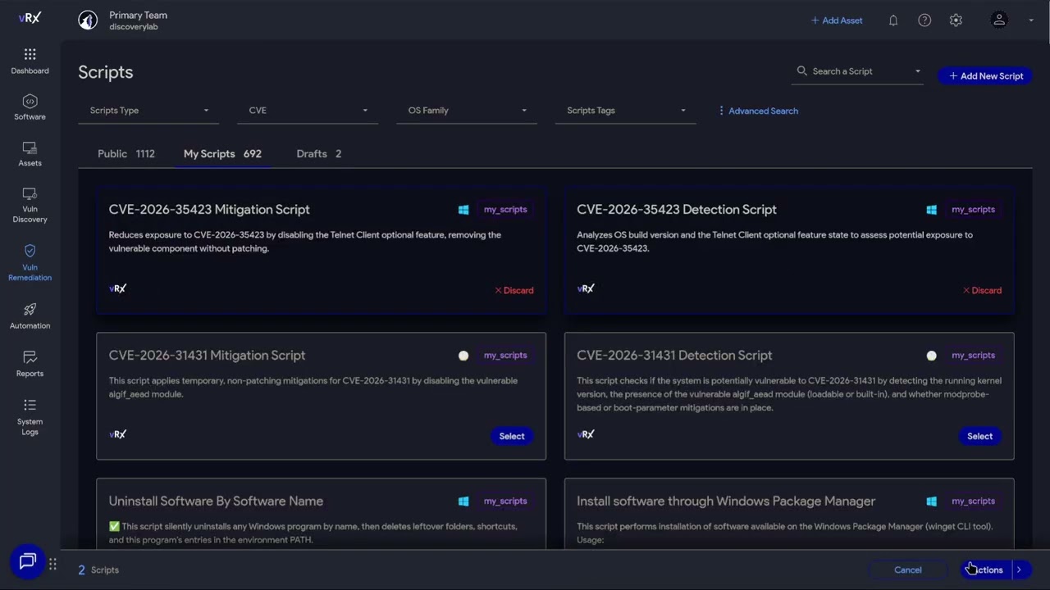Switch to Public scripts tab
Image resolution: width=1050 pixels, height=590 pixels.
click(126, 154)
